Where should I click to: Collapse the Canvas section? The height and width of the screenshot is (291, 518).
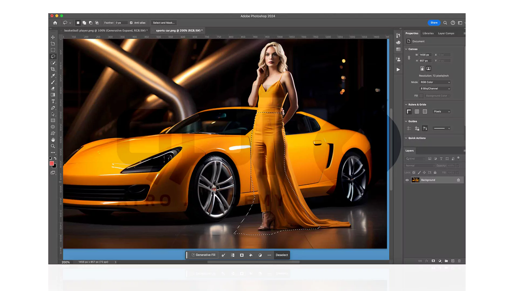(406, 49)
